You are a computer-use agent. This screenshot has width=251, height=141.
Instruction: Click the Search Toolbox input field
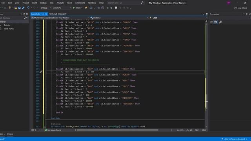[x=11, y=18]
